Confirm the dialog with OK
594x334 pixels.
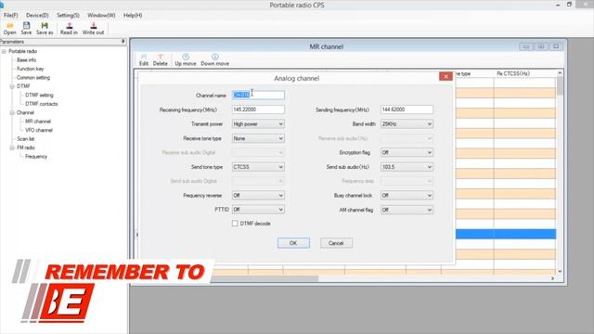pyautogui.click(x=293, y=243)
